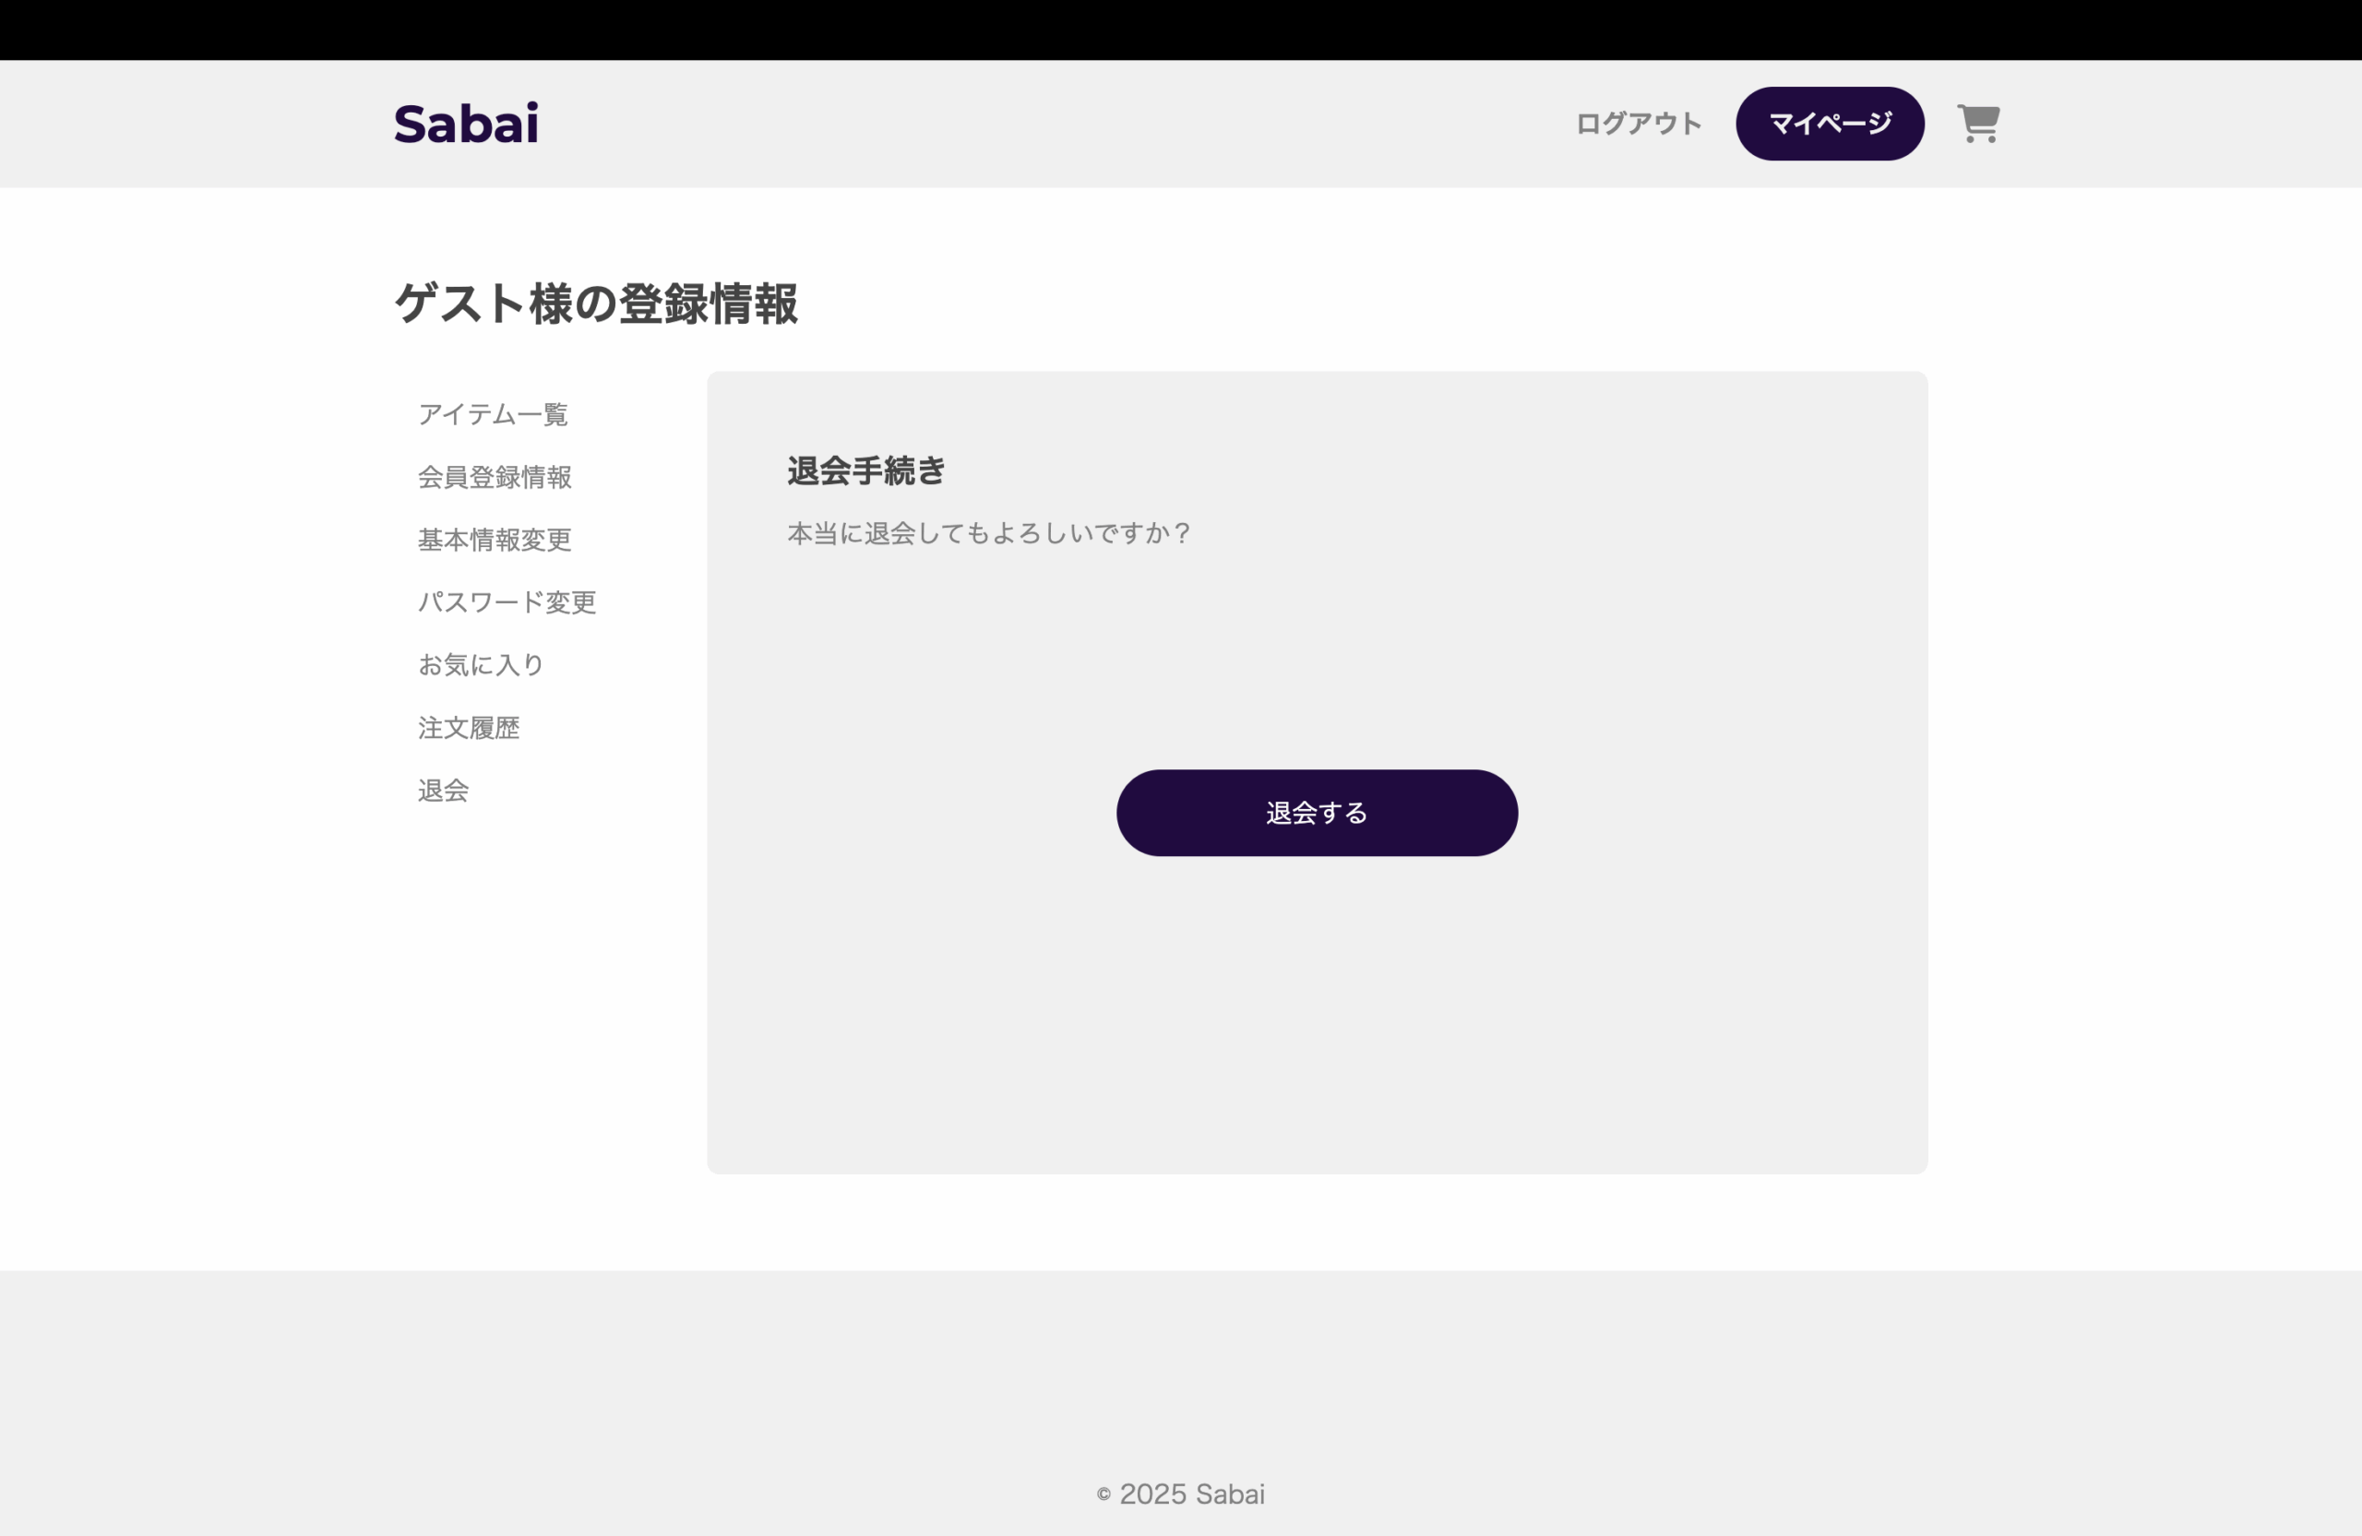
Task: Click the ゲスト様の登録情報 page title
Action: 595,304
